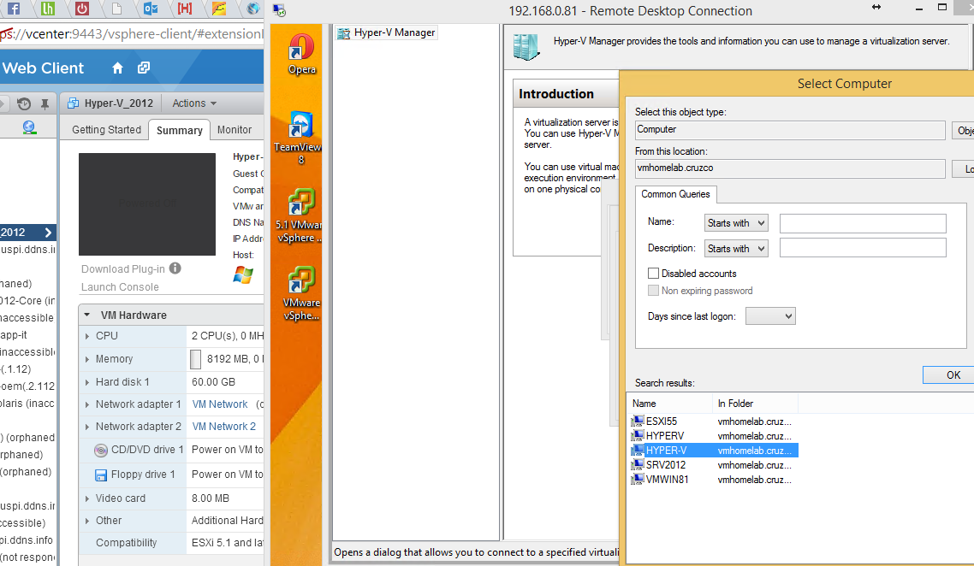This screenshot has height=566, width=974.
Task: Click the vmhomelab.cruzco location field
Action: tap(789, 168)
